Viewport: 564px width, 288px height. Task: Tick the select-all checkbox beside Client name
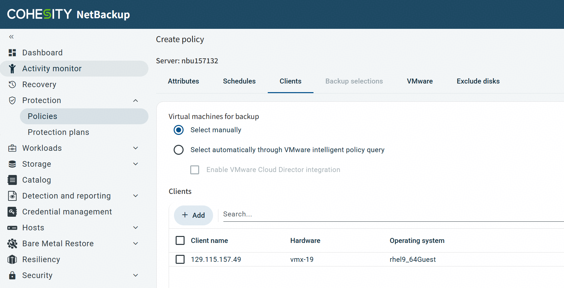(180, 240)
